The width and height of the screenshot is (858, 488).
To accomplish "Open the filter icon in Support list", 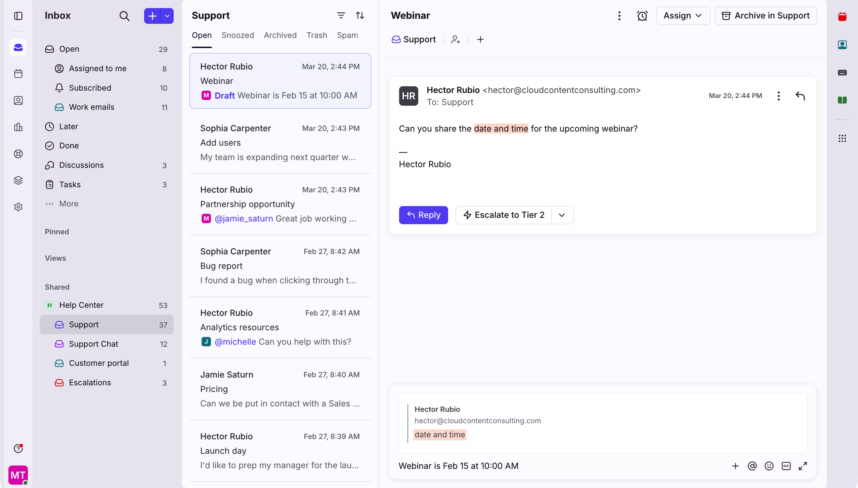I will 341,15.
